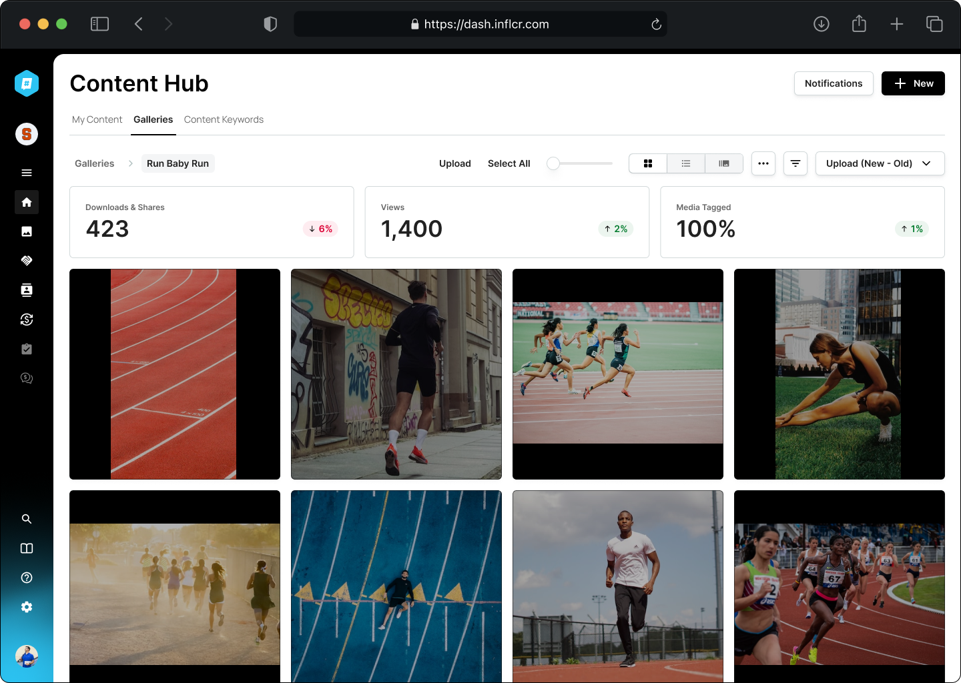
Task: Open the media gallery section in sidebar
Action: pyautogui.click(x=27, y=231)
